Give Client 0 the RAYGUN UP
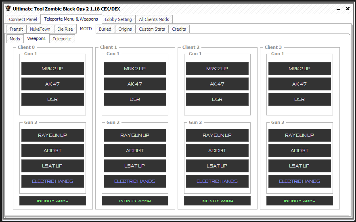Image resolution: width=356 pixels, height=222 pixels. pos(52,135)
